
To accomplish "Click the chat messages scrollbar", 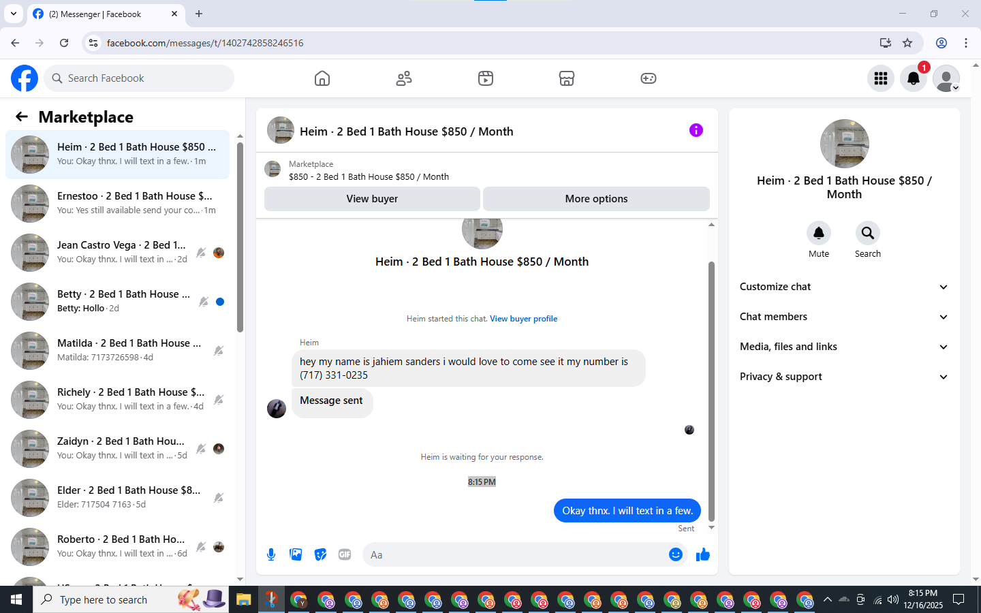I will [711, 391].
